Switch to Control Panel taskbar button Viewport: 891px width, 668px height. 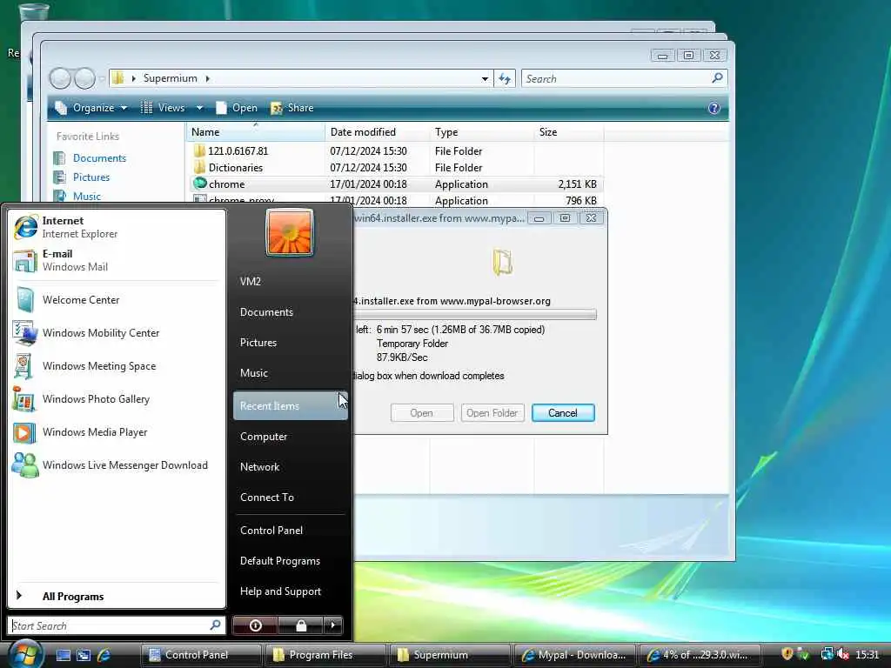[201, 655]
